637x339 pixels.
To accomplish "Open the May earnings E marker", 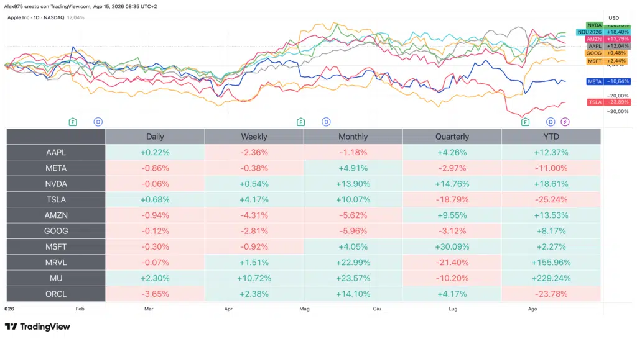I will coord(300,122).
